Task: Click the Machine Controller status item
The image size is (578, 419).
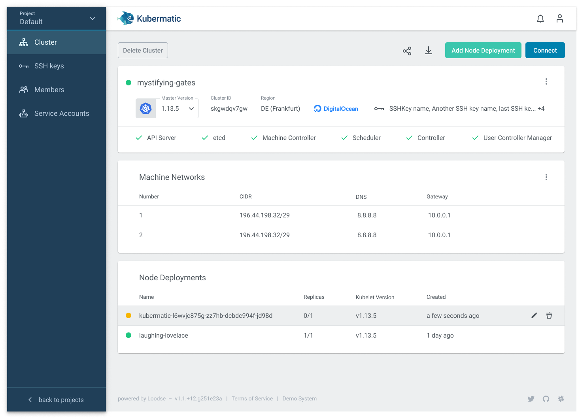Action: pos(283,138)
